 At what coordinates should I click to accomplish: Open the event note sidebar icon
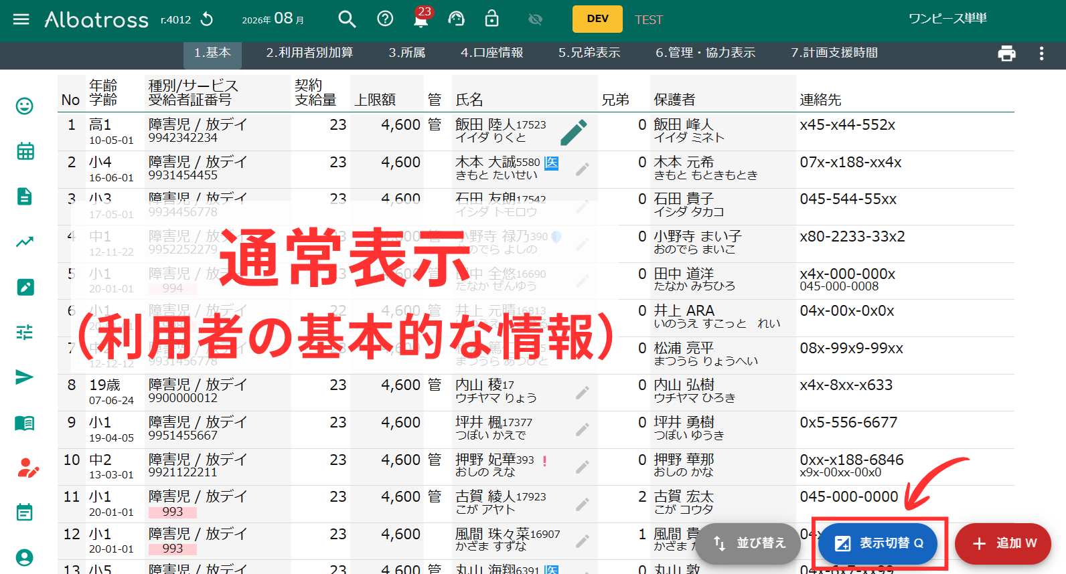click(x=25, y=512)
